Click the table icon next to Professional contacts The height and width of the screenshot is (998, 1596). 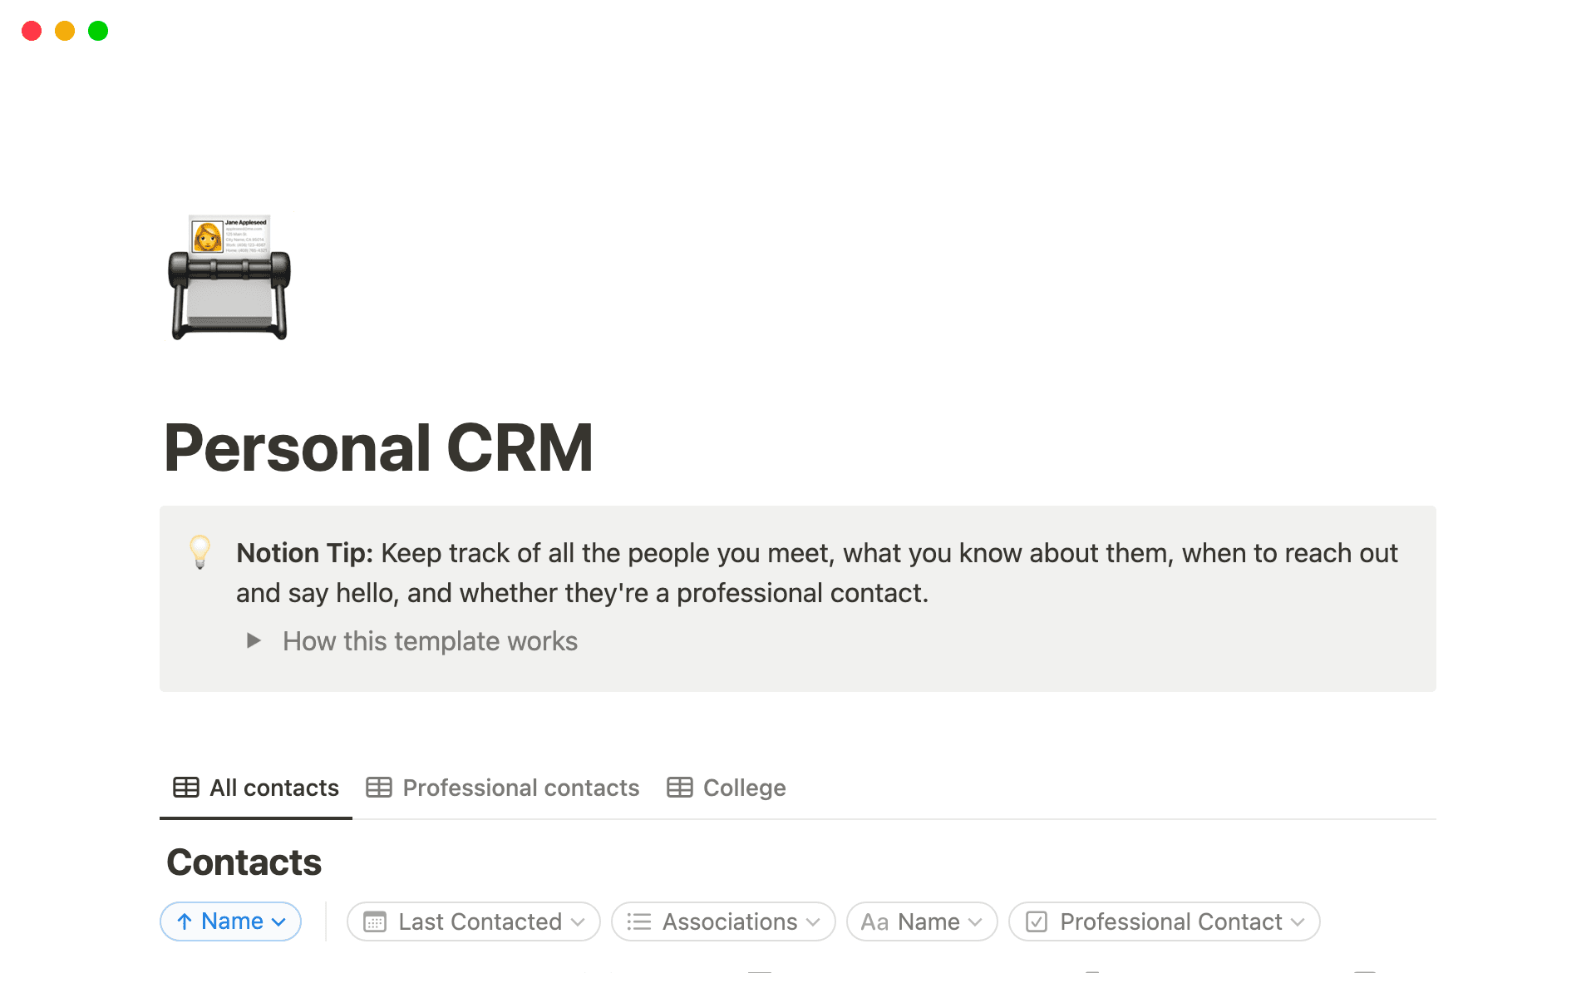coord(380,787)
